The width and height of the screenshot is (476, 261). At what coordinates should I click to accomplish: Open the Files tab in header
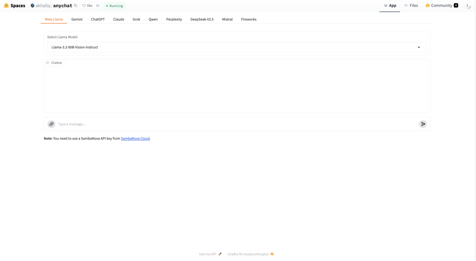[x=411, y=6]
